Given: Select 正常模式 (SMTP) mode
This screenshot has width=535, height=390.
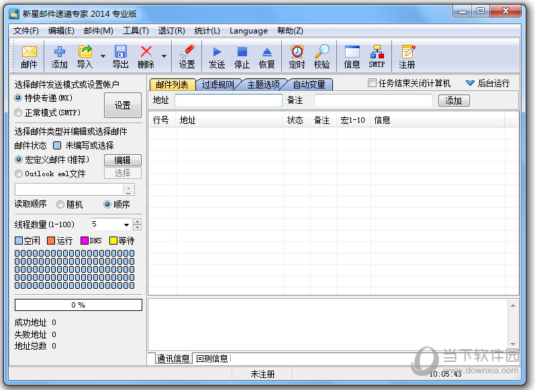Looking at the screenshot, I should tap(18, 113).
